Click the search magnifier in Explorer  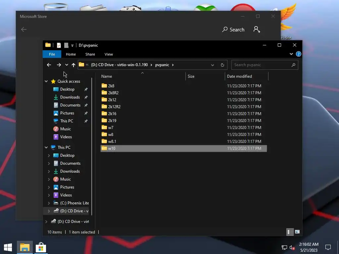(293, 65)
